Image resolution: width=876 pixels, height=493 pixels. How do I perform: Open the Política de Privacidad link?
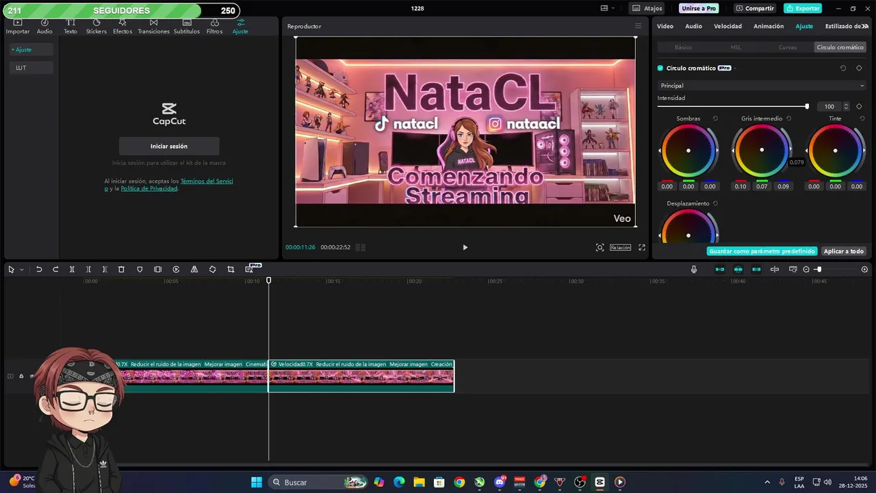click(149, 188)
